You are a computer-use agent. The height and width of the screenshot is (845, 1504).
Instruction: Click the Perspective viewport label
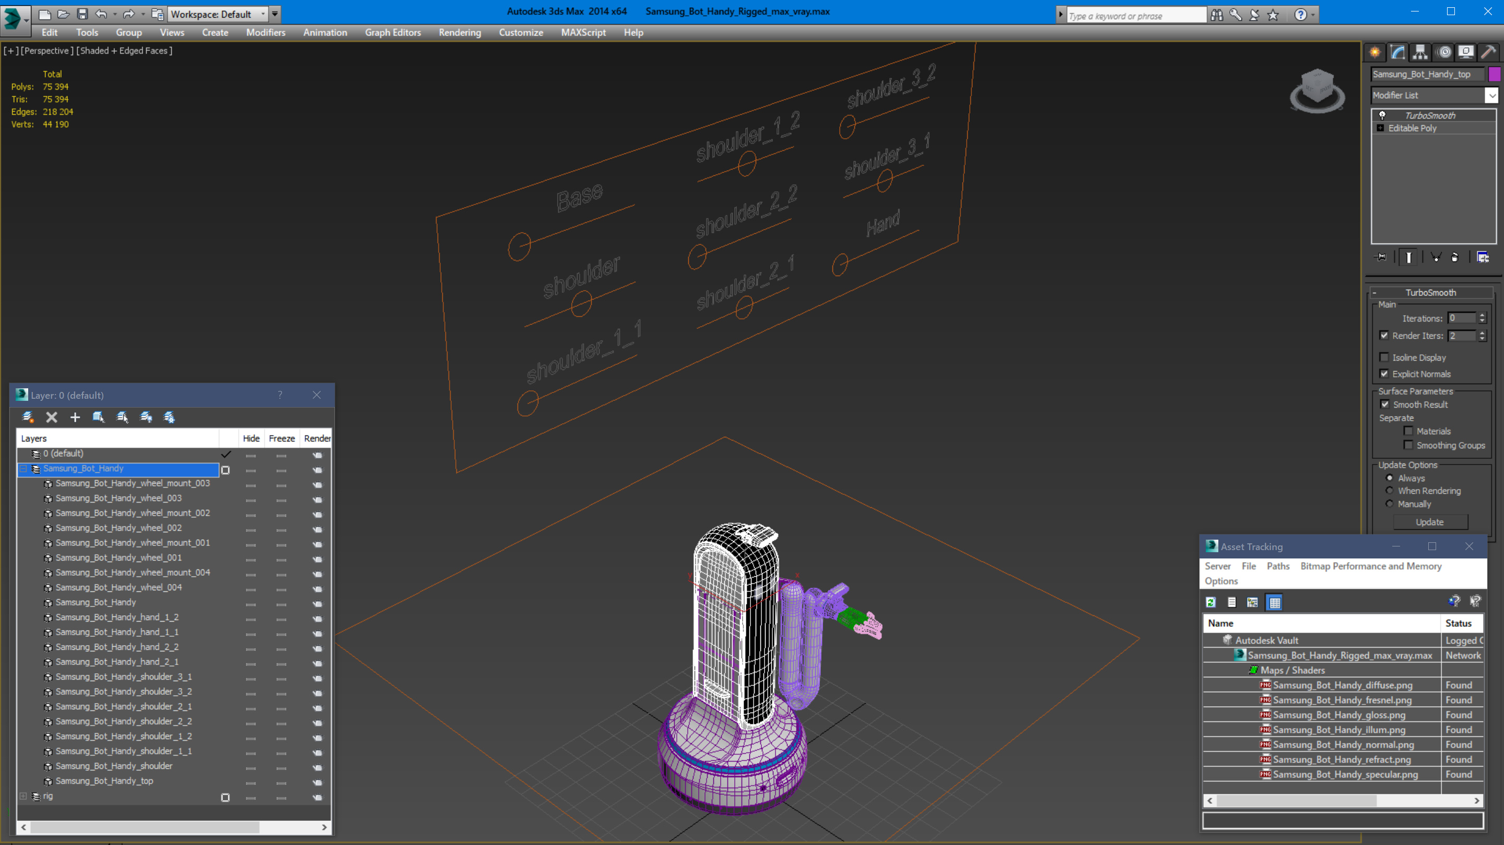tap(48, 51)
